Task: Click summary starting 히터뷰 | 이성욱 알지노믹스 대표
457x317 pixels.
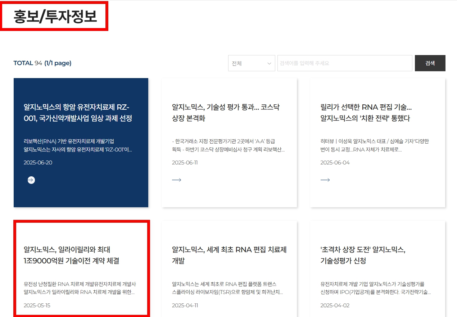Action: tap(375, 145)
